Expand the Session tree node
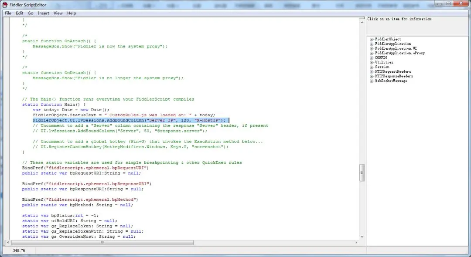 (372, 67)
